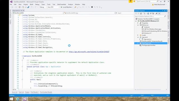Collapse namespace DevMovAdSDK outline

[x=22, y=56]
